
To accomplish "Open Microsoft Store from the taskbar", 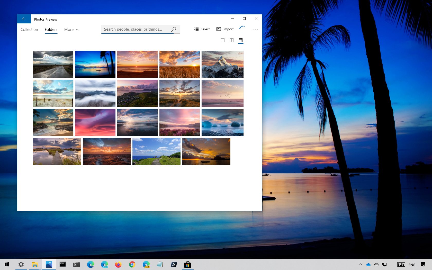I will 187,264.
